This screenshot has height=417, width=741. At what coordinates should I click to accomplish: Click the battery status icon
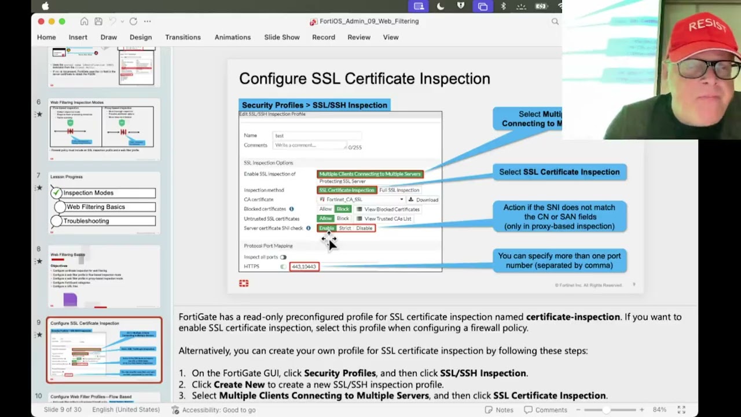coord(541,6)
